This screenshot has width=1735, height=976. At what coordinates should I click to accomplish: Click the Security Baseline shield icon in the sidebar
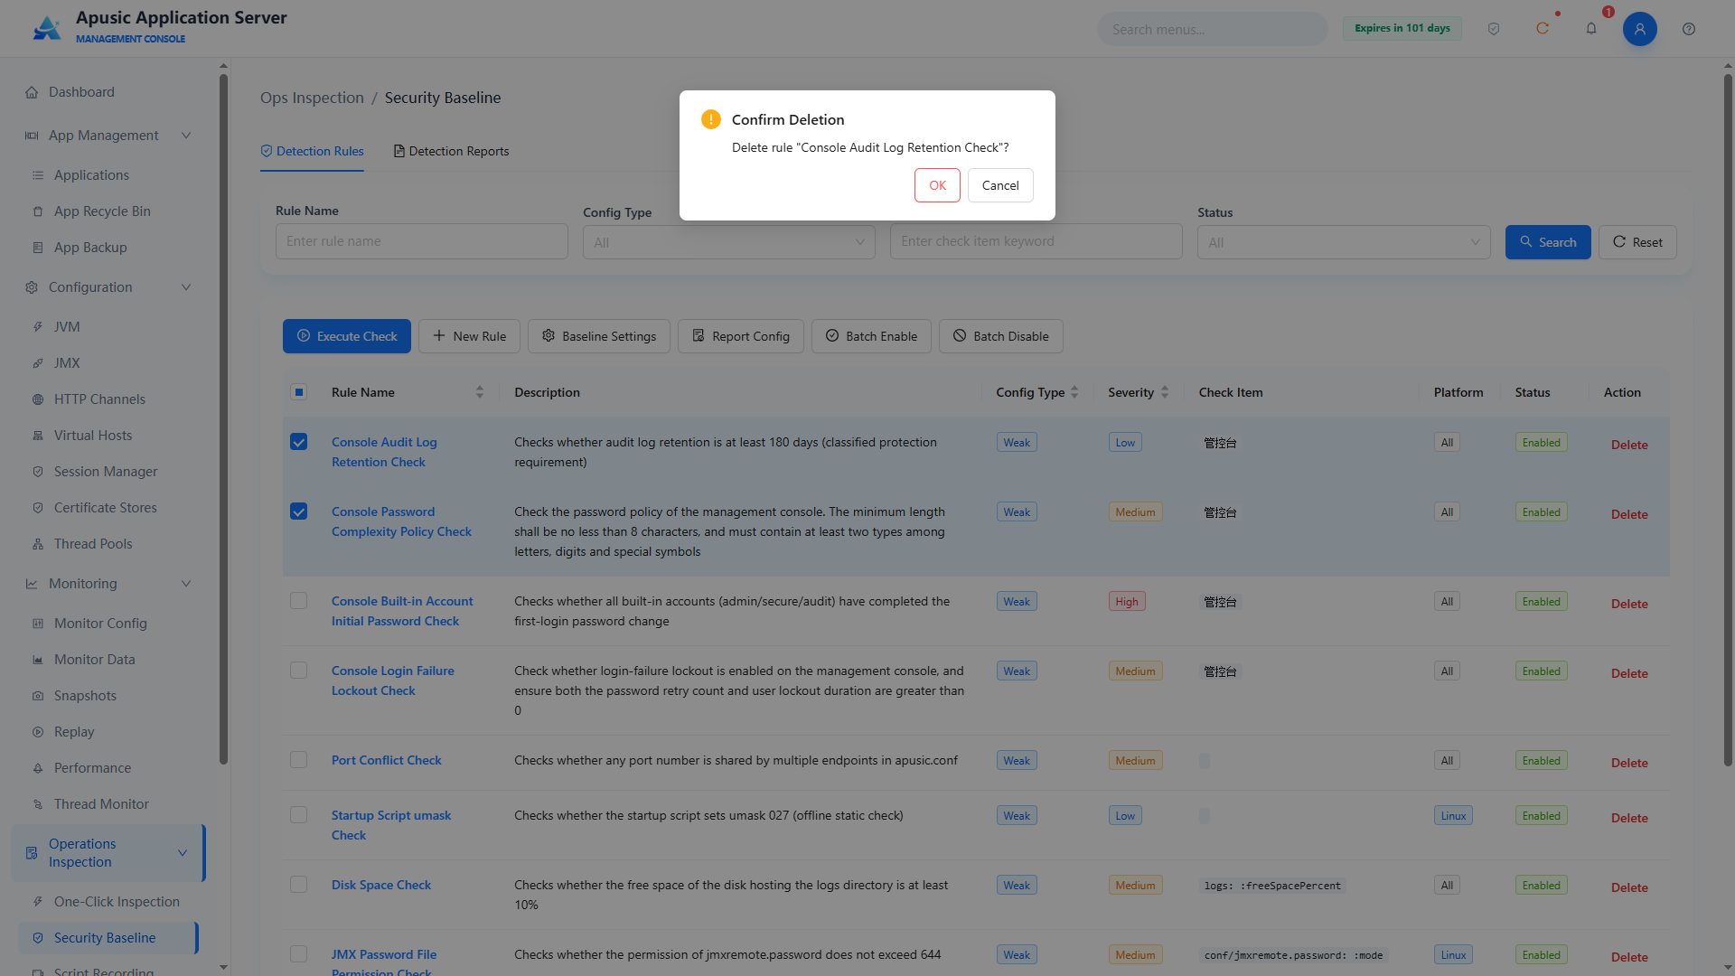pyautogui.click(x=38, y=938)
